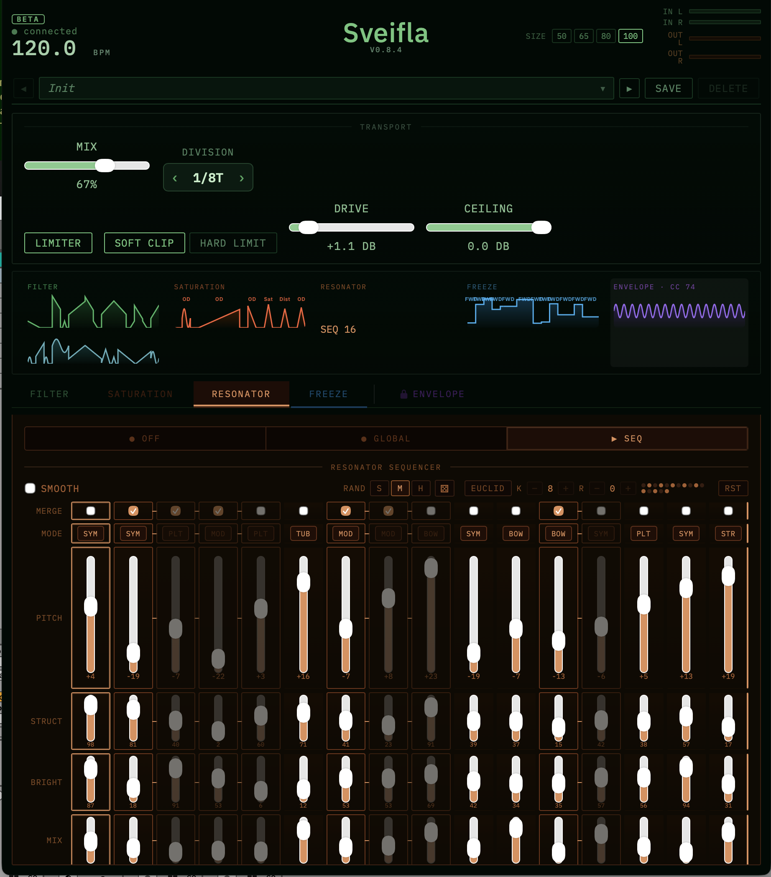Switch to the FILTER tab

click(x=49, y=394)
